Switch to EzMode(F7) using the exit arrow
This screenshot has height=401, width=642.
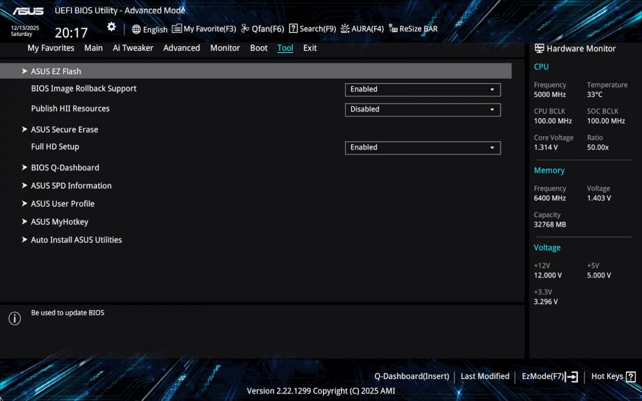572,377
